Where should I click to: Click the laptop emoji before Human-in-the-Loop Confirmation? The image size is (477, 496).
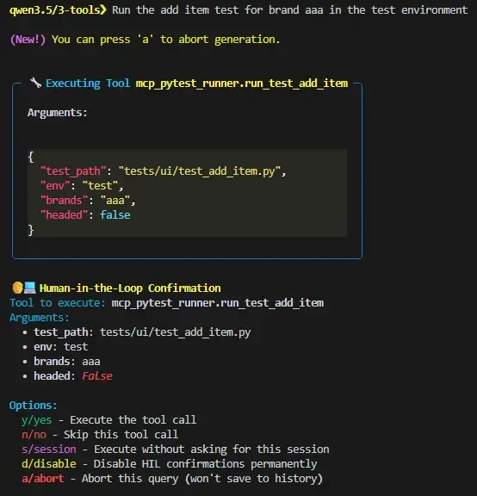pos(30,288)
